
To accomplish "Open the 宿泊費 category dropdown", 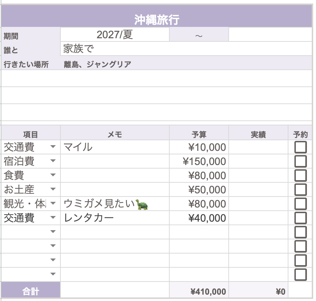I will 53,161.
